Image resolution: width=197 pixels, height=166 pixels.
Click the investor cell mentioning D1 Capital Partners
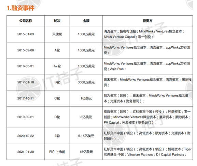[x=147, y=152]
